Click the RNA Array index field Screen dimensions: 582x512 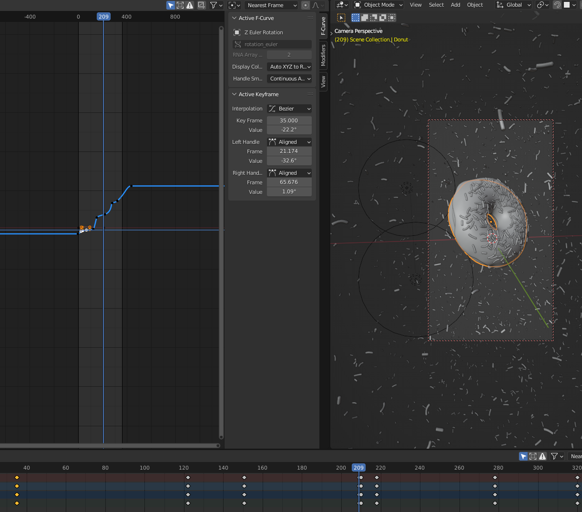pos(289,55)
